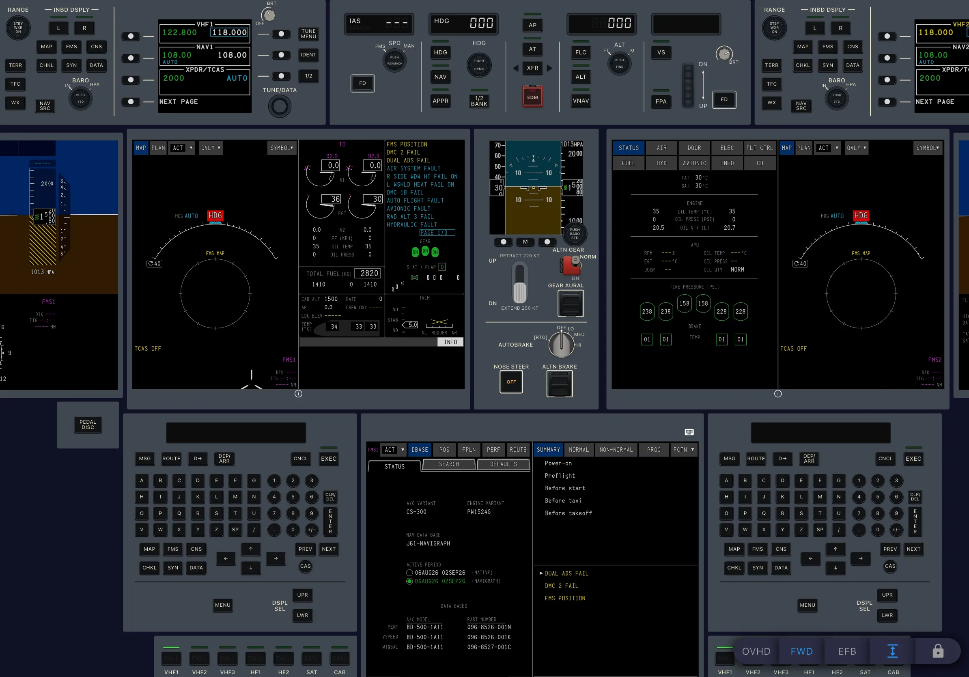The image size is (969, 677).
Task: Select the Before taxi checklist row
Action: point(563,500)
